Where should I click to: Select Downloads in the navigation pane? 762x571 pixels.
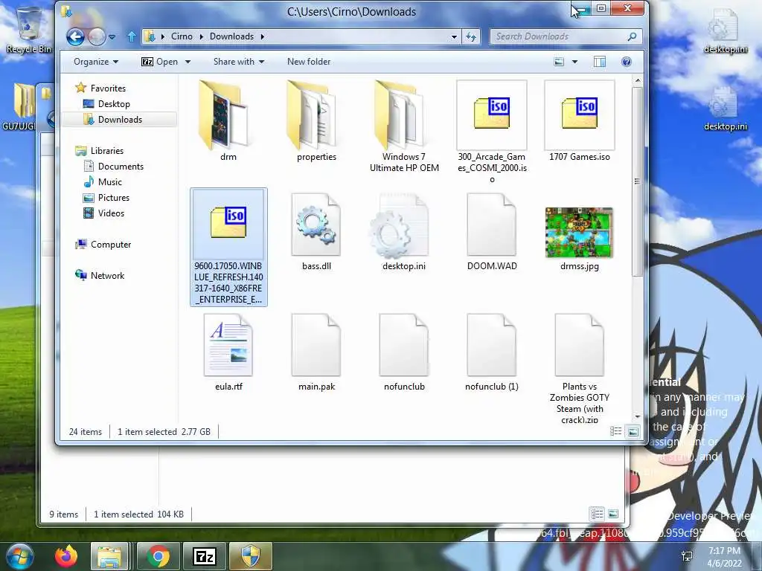coord(120,120)
